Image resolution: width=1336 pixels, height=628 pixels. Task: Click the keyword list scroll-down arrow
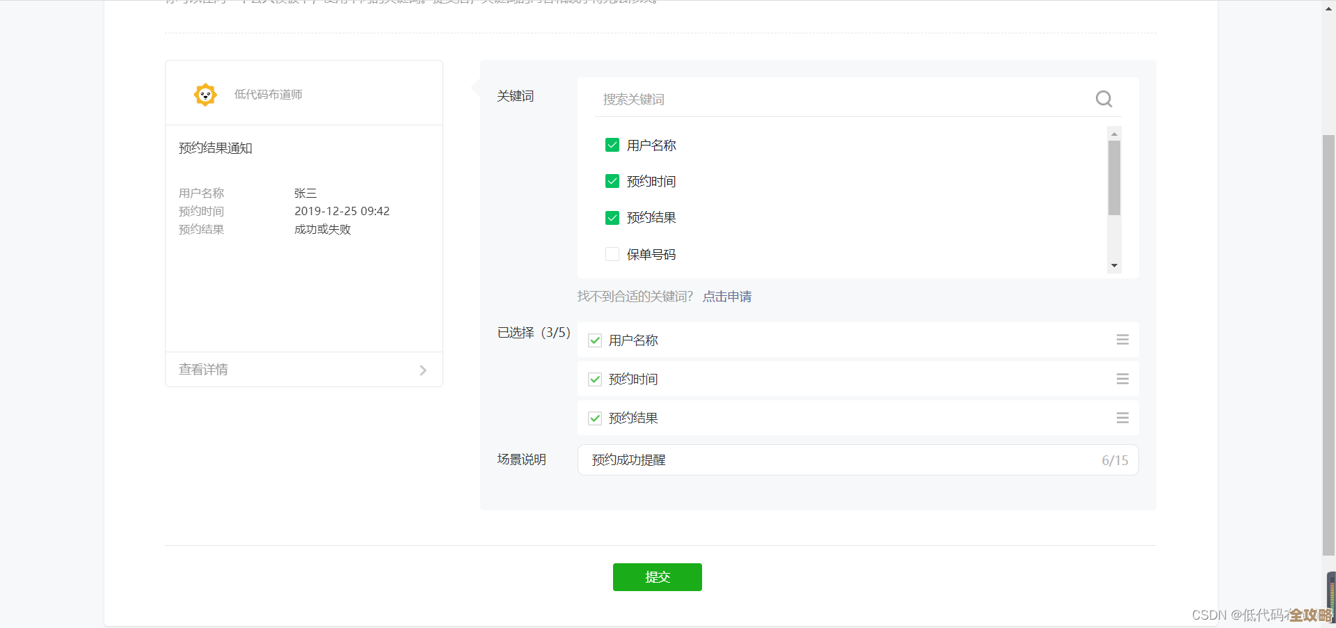(x=1114, y=266)
